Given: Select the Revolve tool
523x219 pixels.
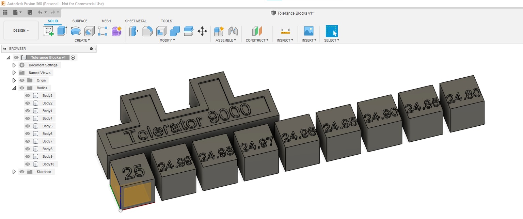Looking at the screenshot, I should (x=76, y=31).
